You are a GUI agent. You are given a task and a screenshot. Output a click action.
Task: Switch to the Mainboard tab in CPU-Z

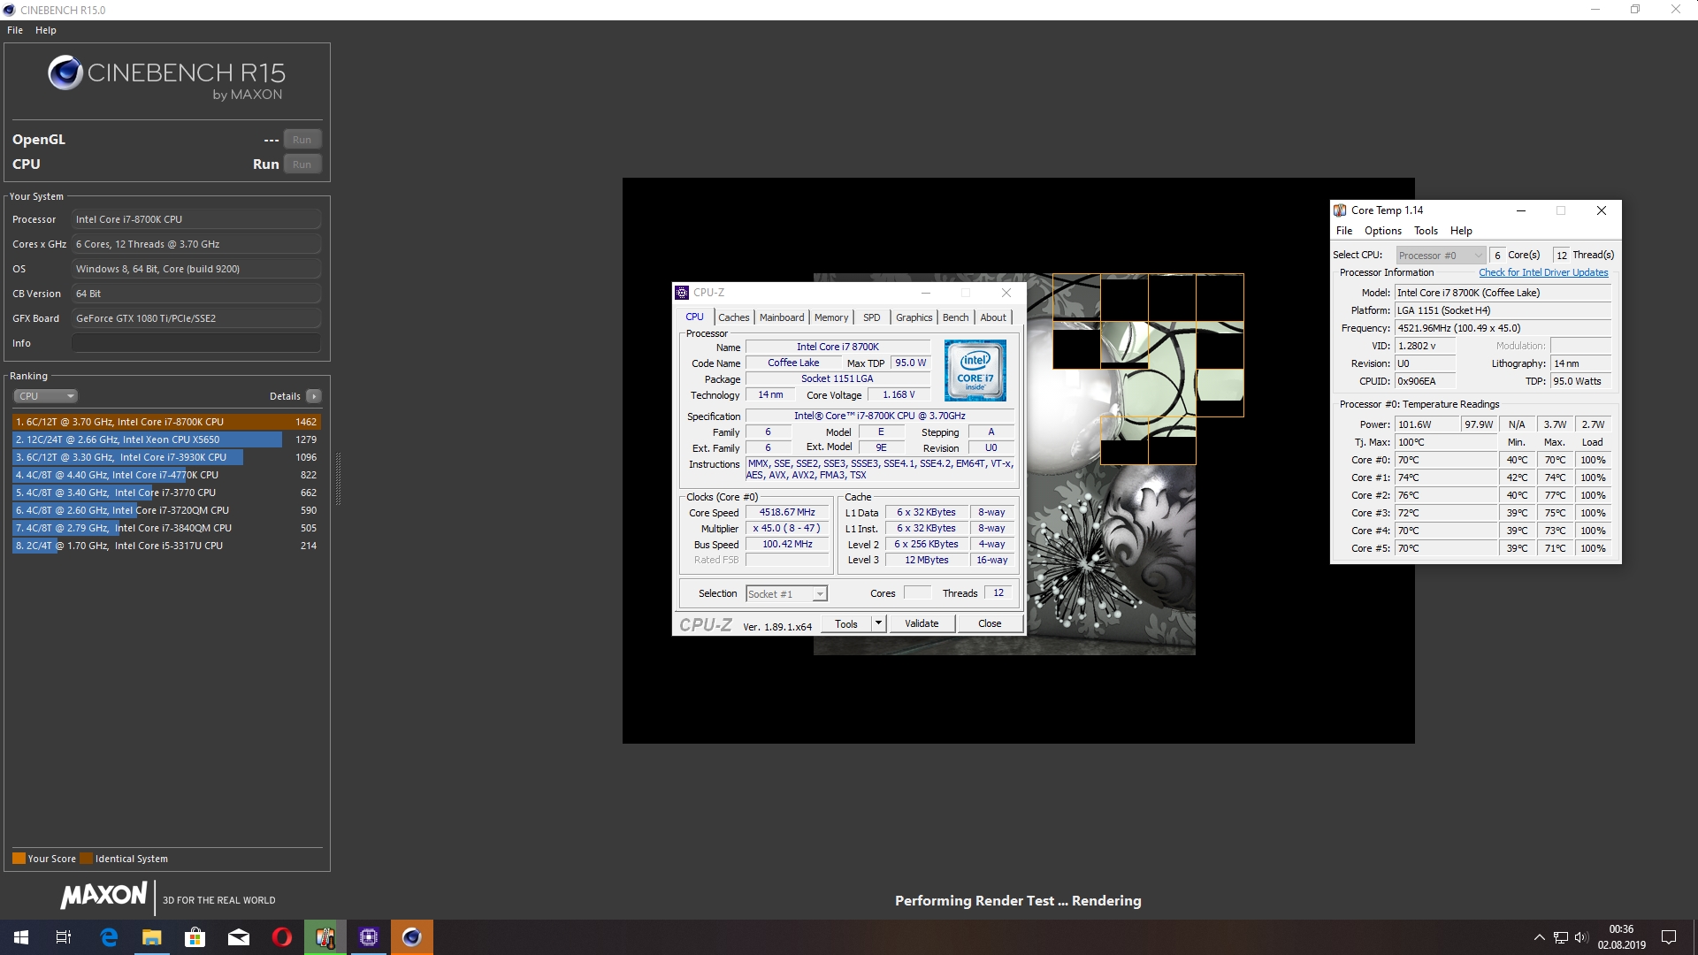point(782,317)
